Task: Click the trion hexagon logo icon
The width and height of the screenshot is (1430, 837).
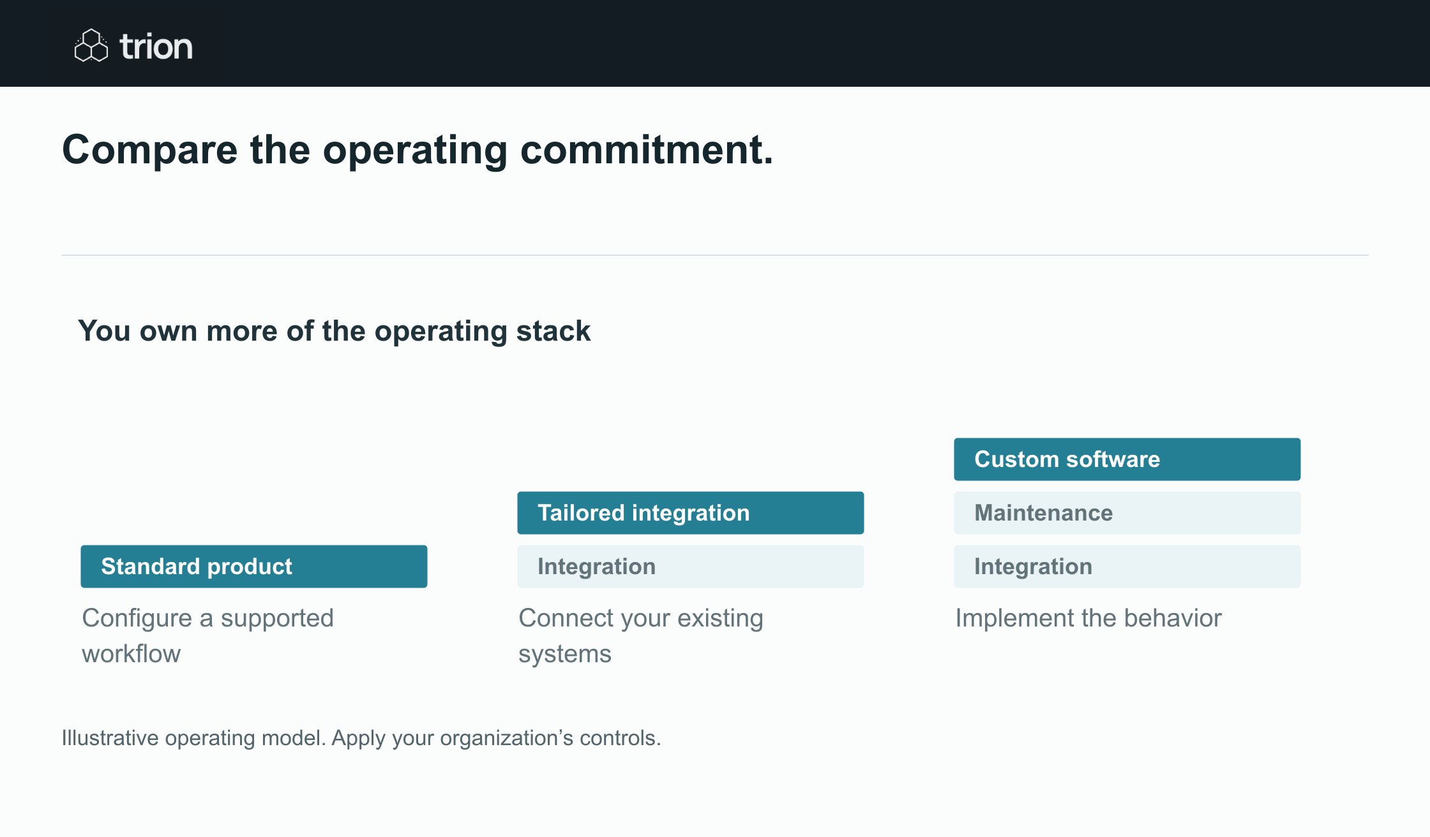Action: coord(91,45)
